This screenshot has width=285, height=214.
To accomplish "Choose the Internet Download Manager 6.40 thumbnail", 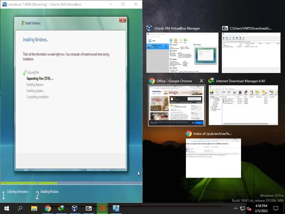I will click(x=243, y=105).
